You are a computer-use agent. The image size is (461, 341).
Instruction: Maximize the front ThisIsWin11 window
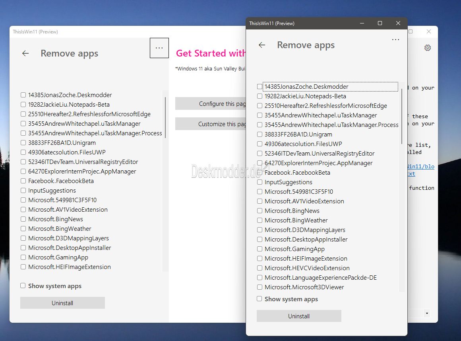[380, 23]
